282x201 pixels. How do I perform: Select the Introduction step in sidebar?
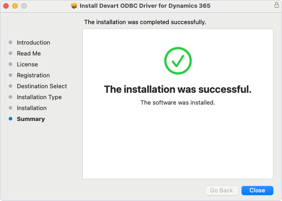[34, 43]
